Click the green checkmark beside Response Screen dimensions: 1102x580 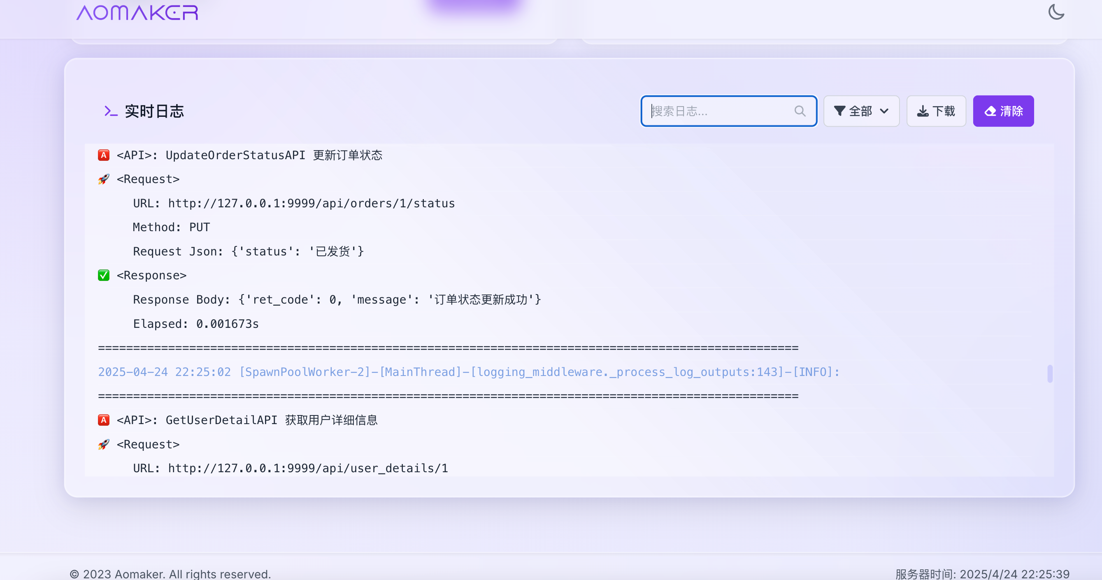pos(104,275)
